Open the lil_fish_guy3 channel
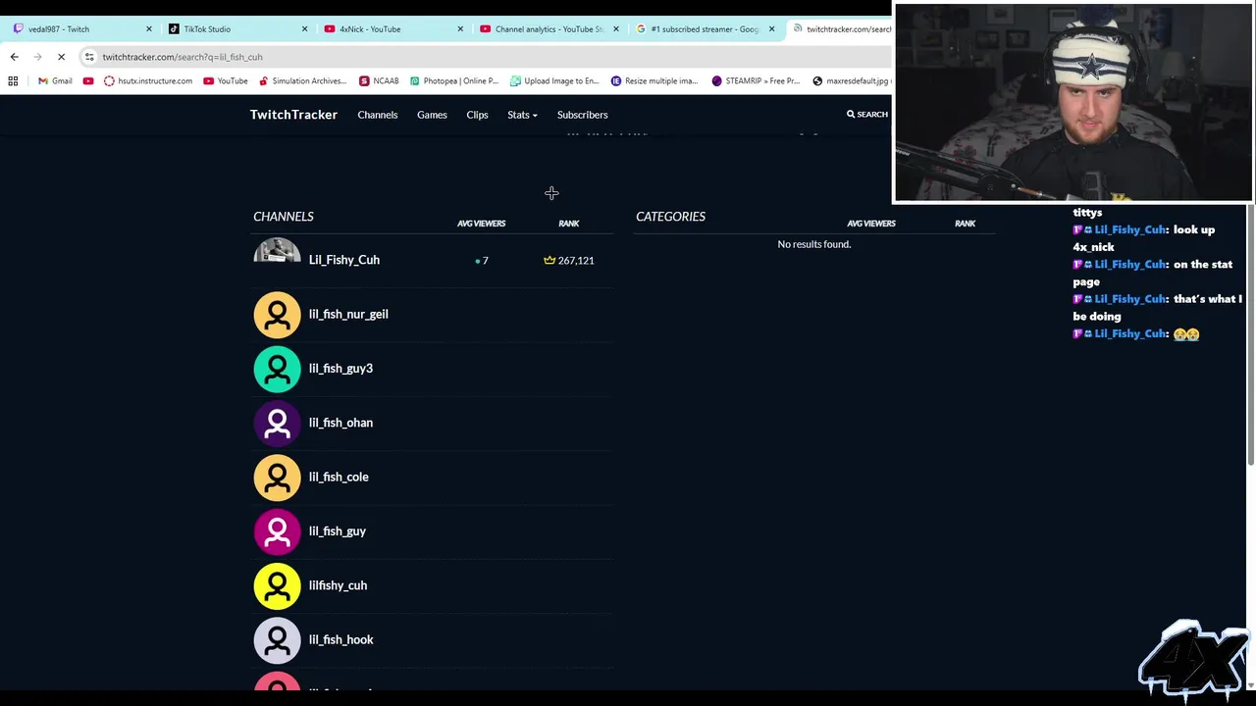 340,369
